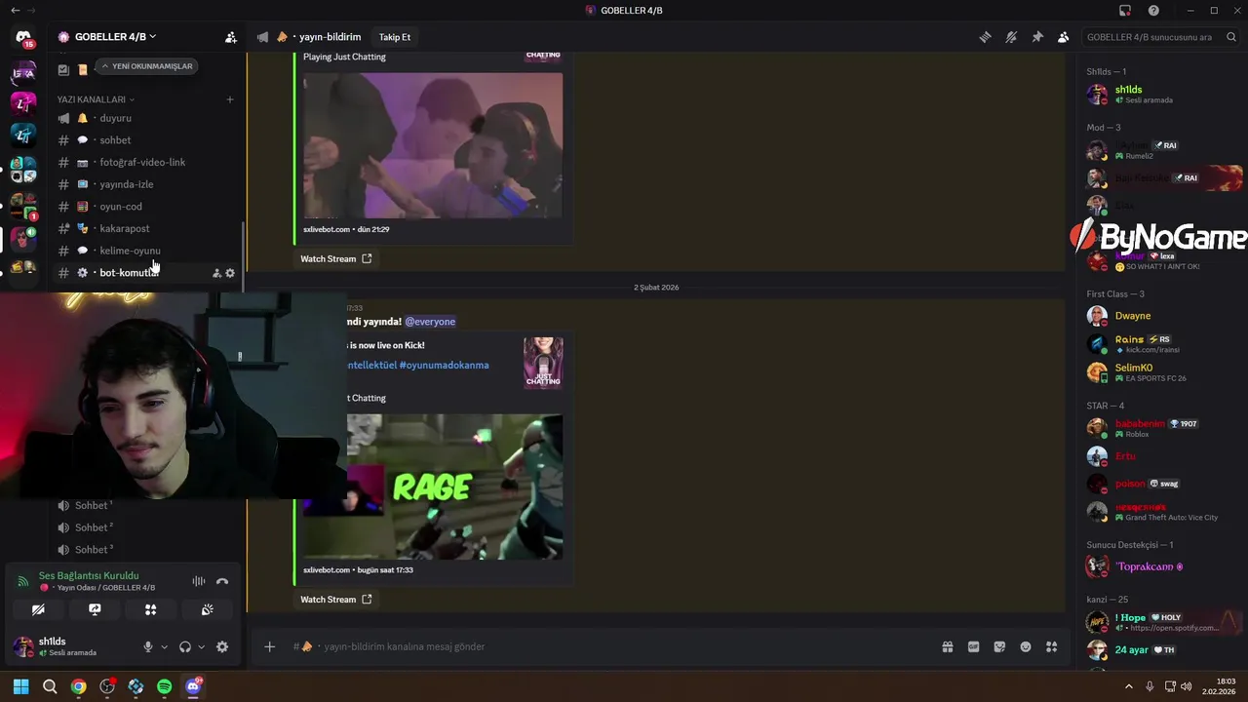Open the activities button in voice panel
The height and width of the screenshot is (702, 1248).
pyautogui.click(x=151, y=609)
